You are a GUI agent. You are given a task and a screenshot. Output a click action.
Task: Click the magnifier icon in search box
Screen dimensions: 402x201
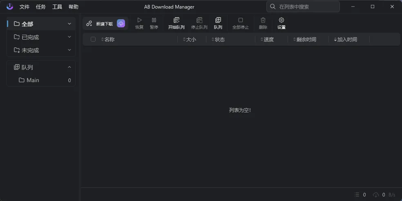[x=273, y=7]
